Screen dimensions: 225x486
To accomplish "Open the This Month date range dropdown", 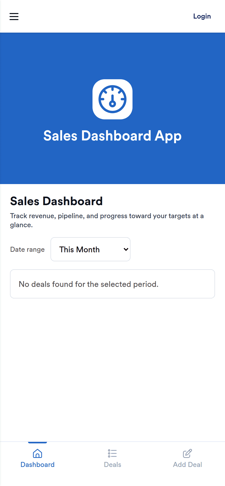I will pyautogui.click(x=90, y=249).
